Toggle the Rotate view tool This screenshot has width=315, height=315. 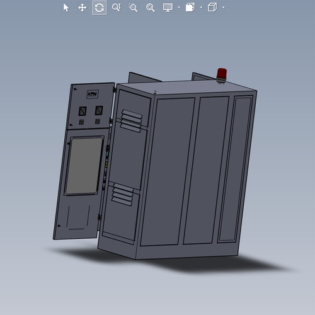tap(100, 8)
